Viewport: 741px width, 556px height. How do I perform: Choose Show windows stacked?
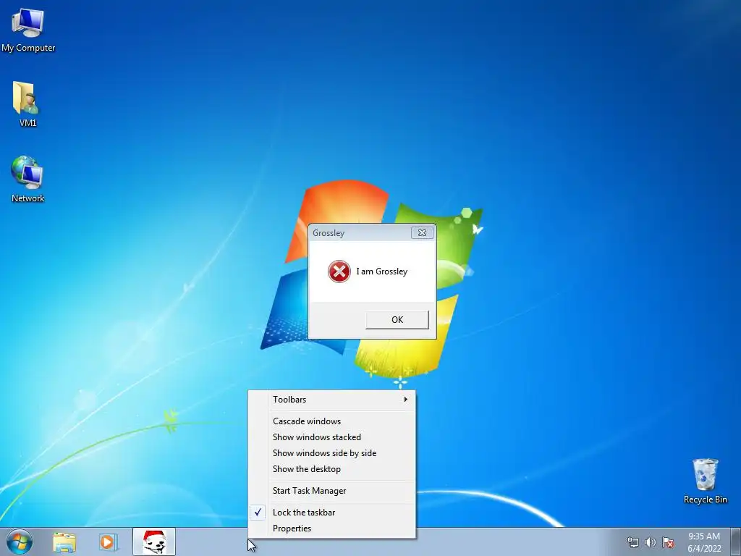331,437
